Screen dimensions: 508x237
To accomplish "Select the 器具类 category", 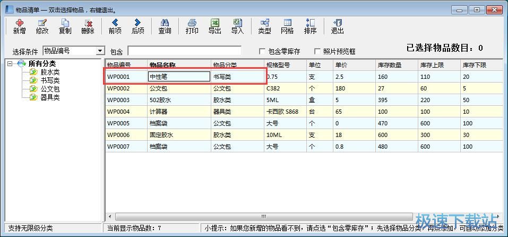I will [50, 97].
